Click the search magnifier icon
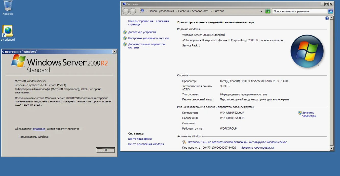 (330, 11)
